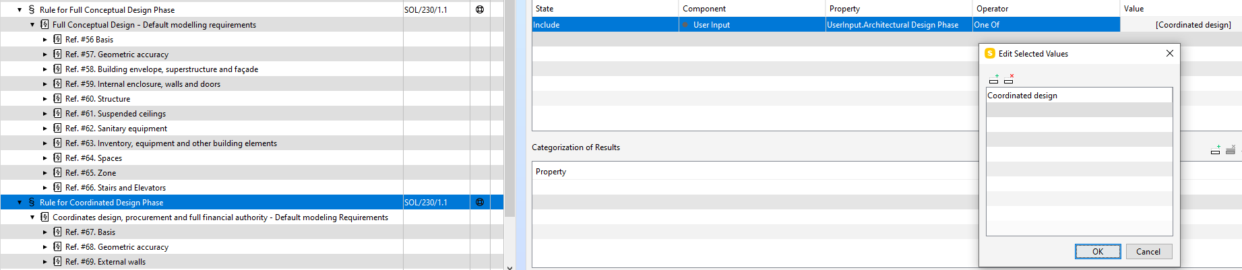
Task: Click the [Coordinated design] value cell
Action: 1181,25
